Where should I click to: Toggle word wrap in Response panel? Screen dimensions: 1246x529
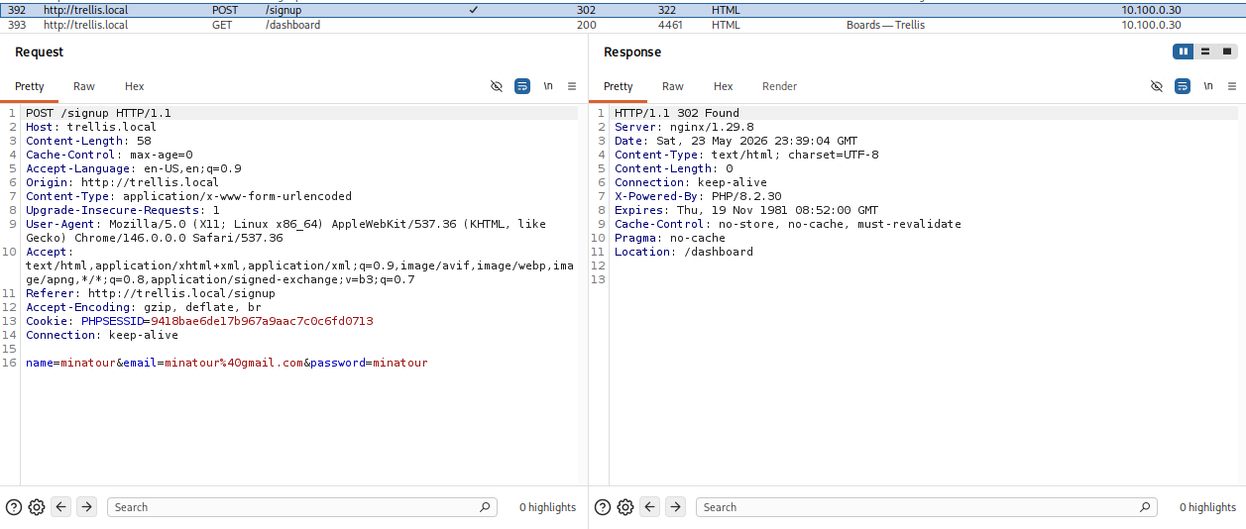coord(1183,86)
